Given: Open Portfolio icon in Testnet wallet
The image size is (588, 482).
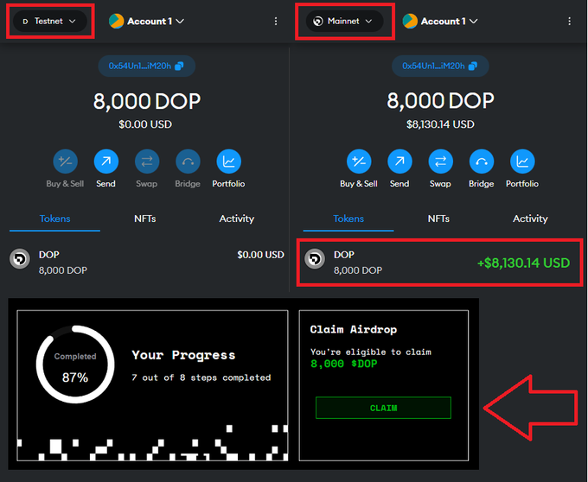Looking at the screenshot, I should [x=229, y=162].
